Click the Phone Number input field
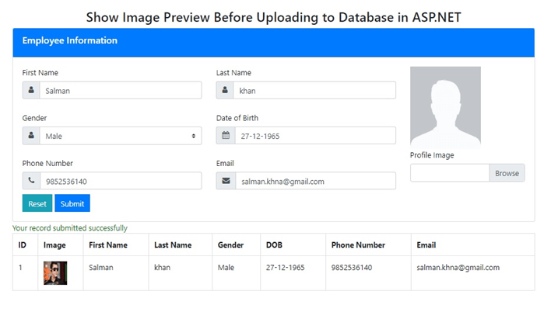 point(121,181)
